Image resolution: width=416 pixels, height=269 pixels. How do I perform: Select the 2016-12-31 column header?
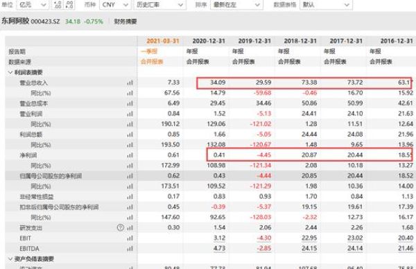(397, 41)
